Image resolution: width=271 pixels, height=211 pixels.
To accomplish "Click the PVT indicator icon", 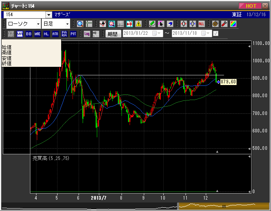I will 73,34.
